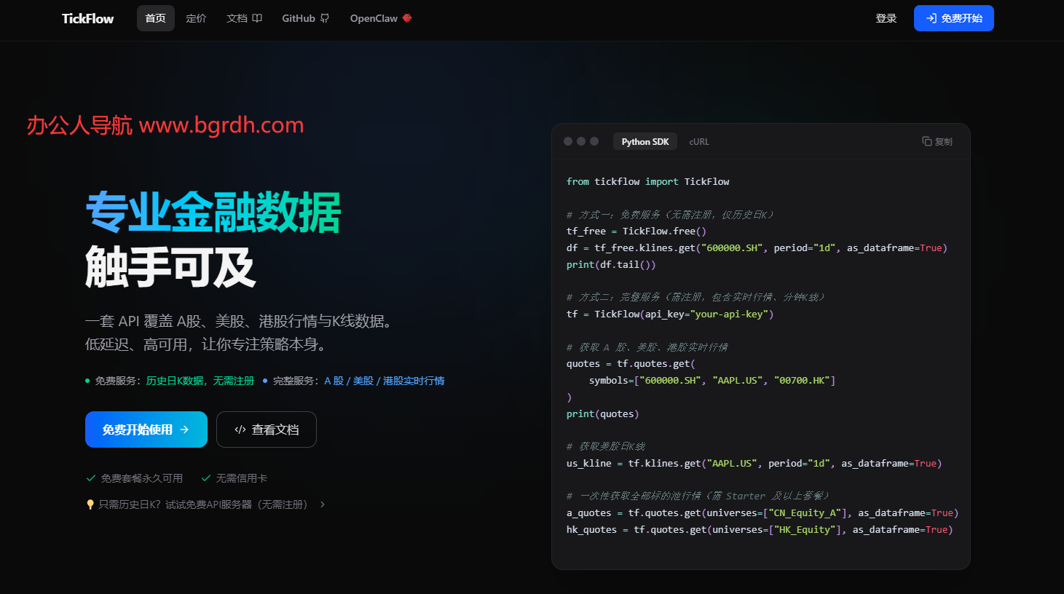1064x594 pixels.
Task: Click the code line 'print(df.tail())'
Action: tap(611, 264)
